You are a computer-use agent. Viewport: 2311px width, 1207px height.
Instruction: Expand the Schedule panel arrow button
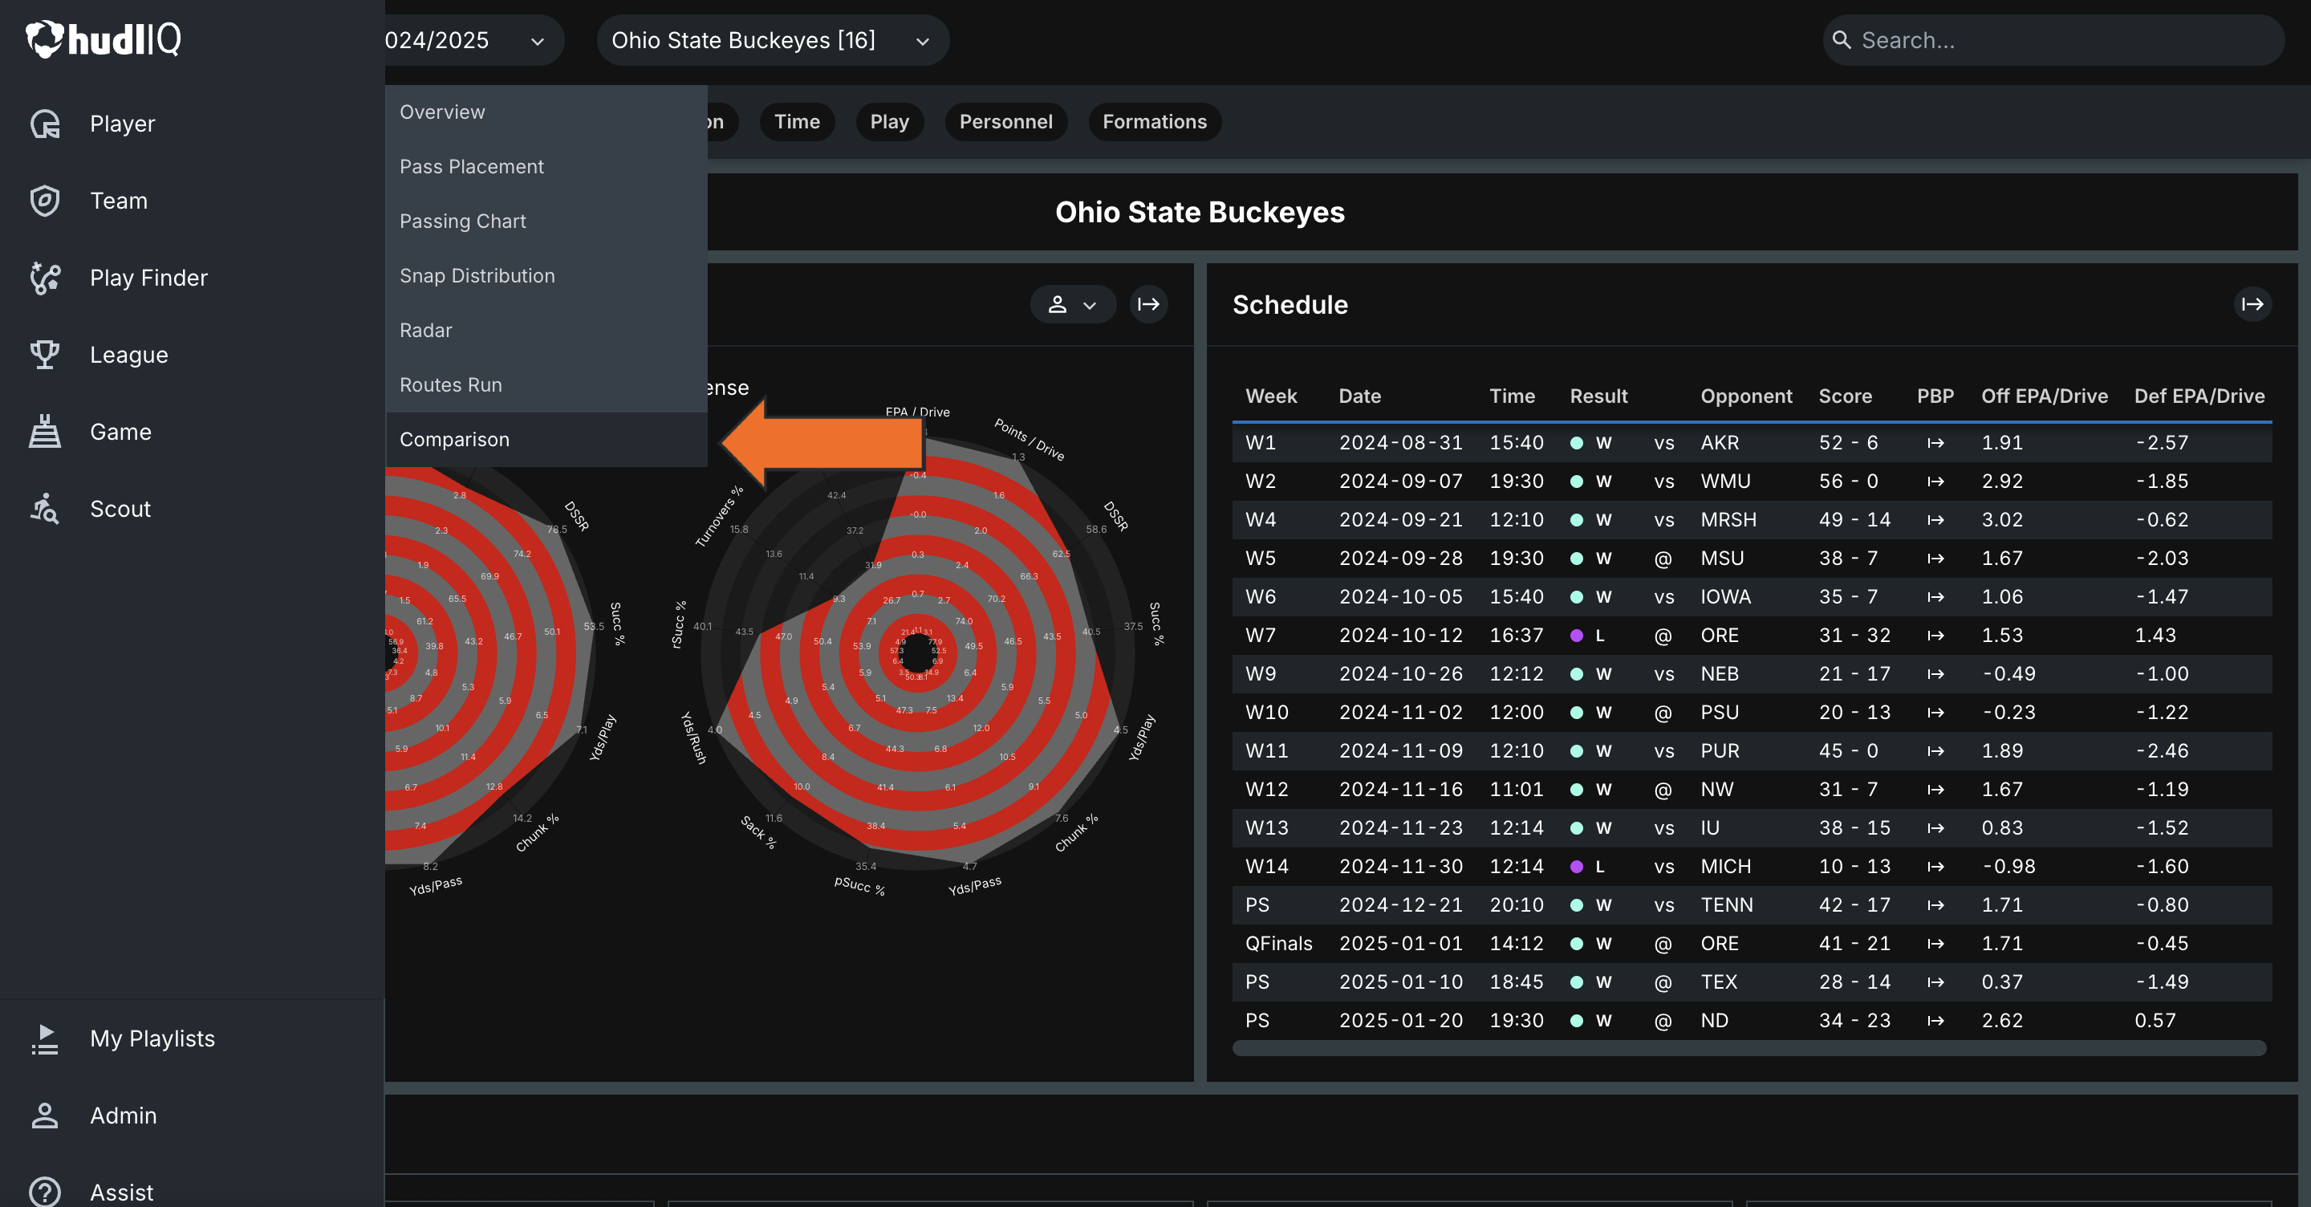coord(2252,304)
